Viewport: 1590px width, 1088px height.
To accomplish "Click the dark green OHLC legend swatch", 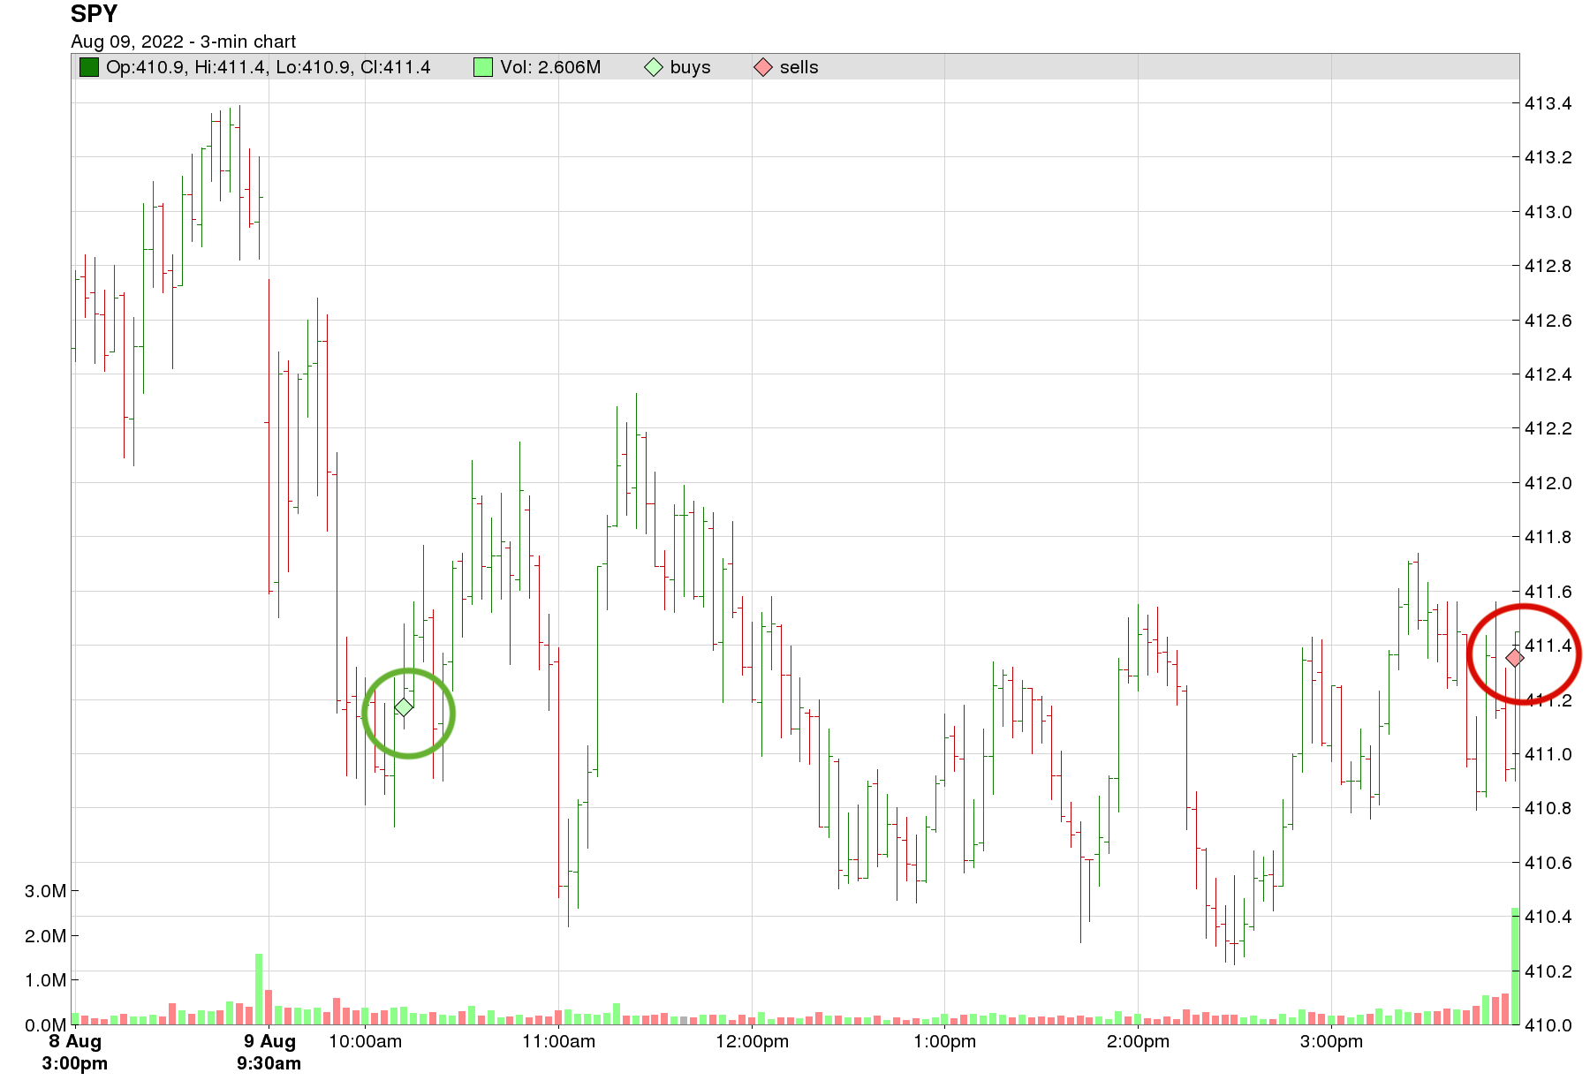I will tap(88, 67).
